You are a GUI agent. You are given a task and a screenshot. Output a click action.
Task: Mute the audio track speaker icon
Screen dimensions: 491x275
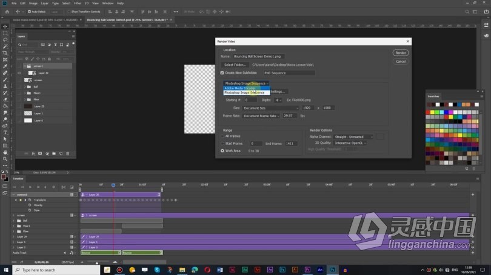click(65, 253)
